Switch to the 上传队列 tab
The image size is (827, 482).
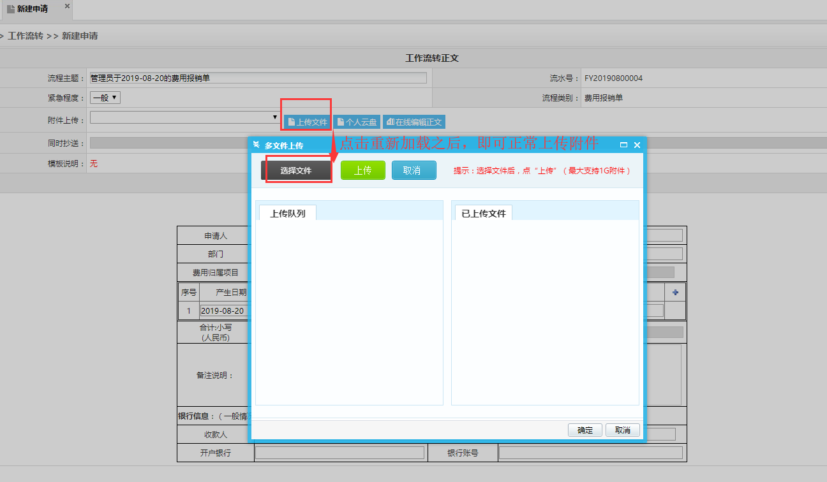(288, 214)
